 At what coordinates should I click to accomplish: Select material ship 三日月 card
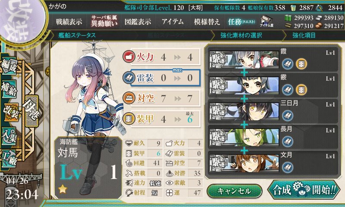click(273, 111)
